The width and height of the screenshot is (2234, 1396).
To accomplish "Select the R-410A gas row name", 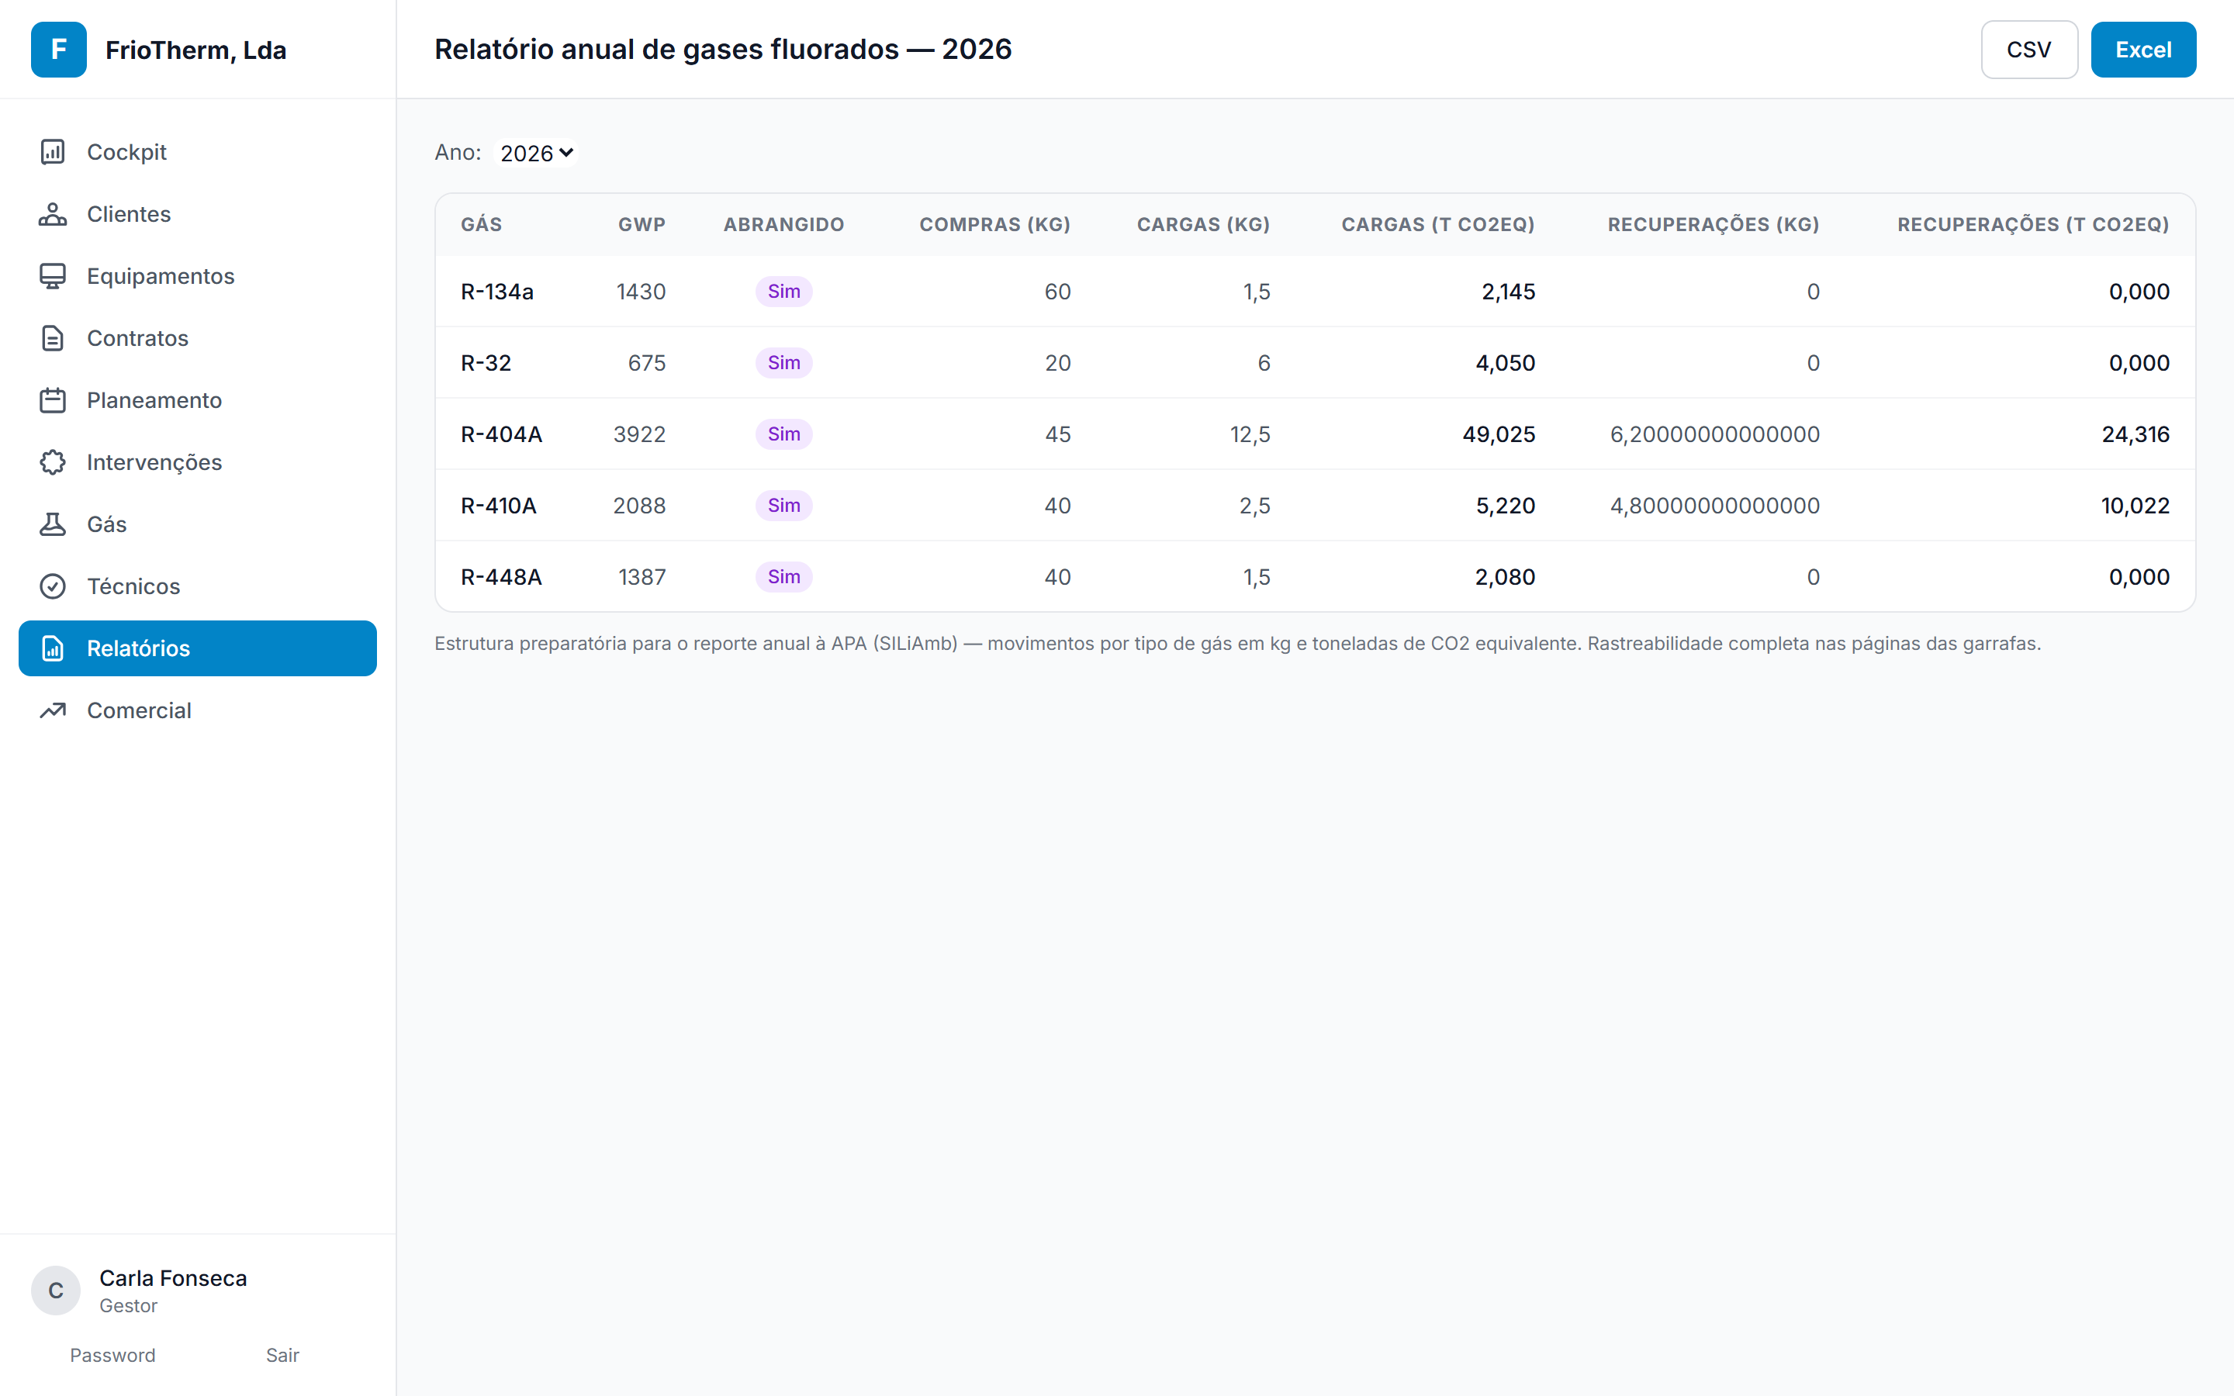I will 499,505.
